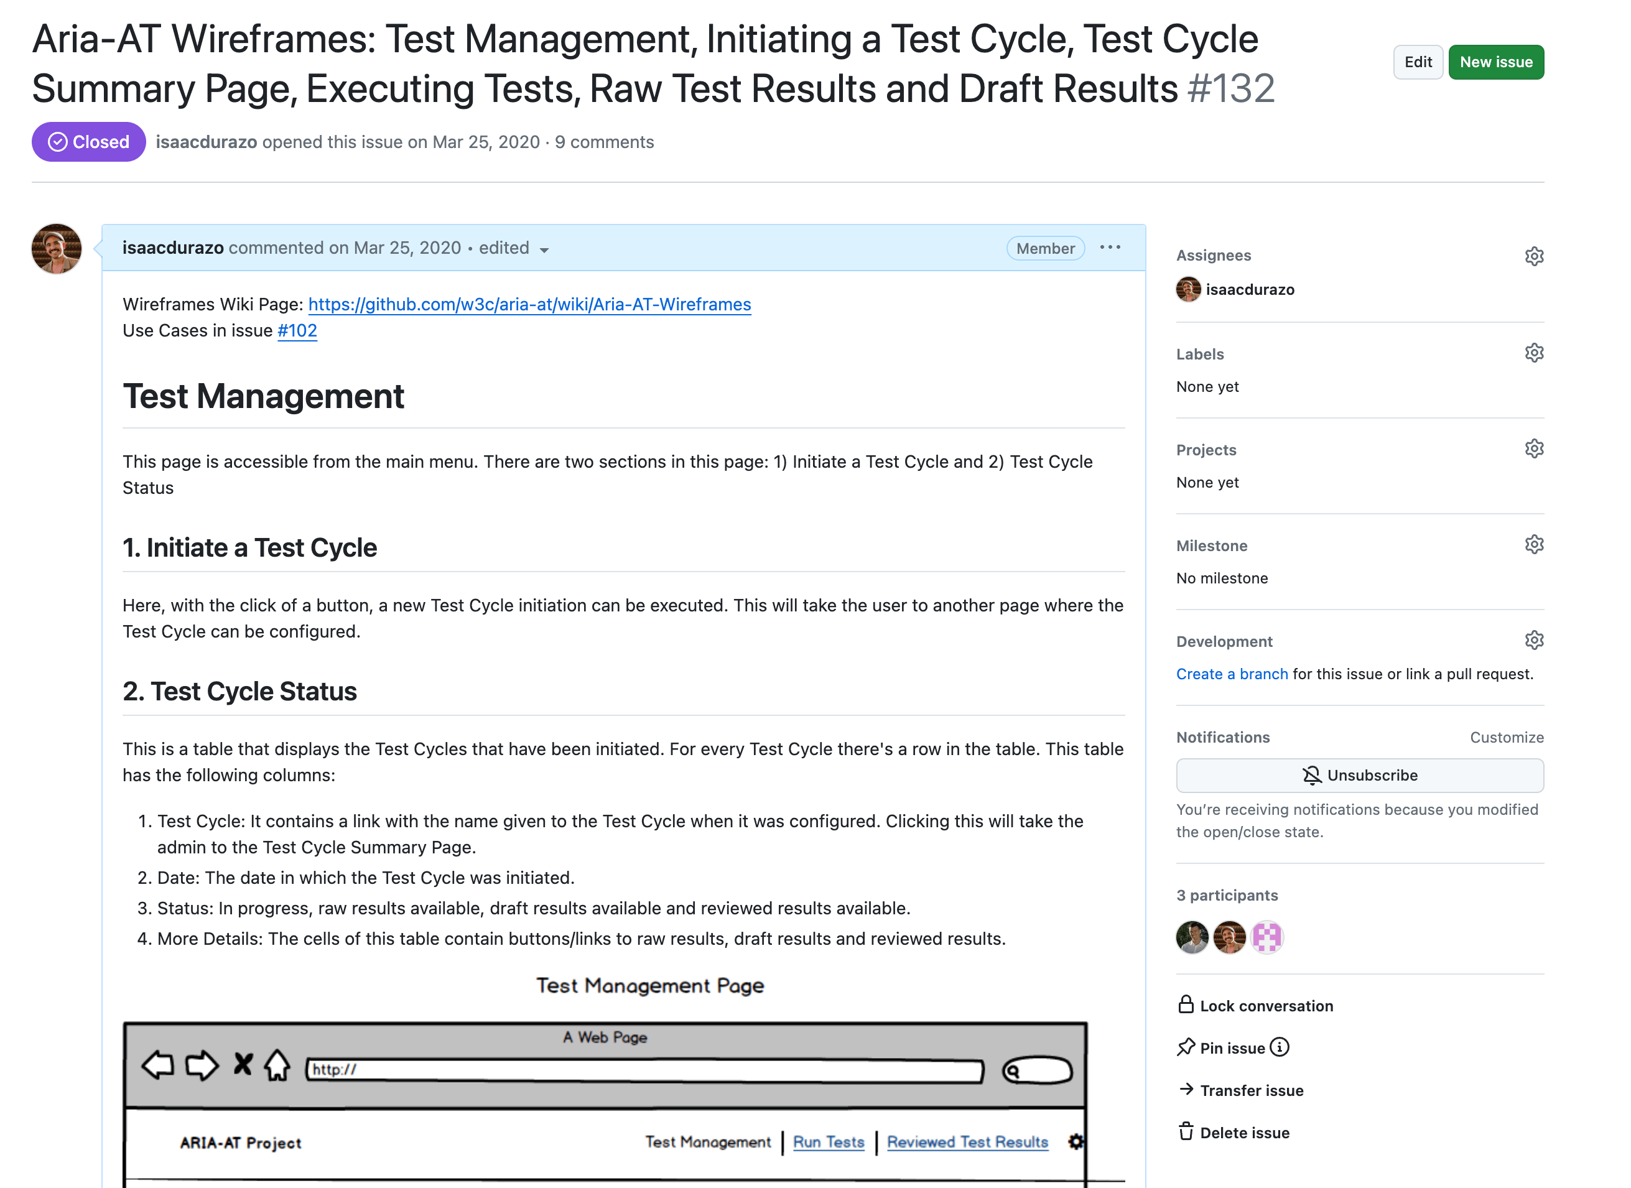This screenshot has width=1631, height=1188.
Task: Open Customize notification settings
Action: 1506,737
